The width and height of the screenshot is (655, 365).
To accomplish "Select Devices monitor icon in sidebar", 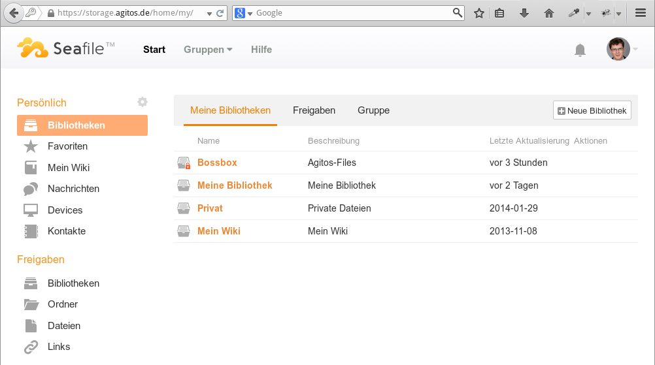I will click(x=31, y=210).
